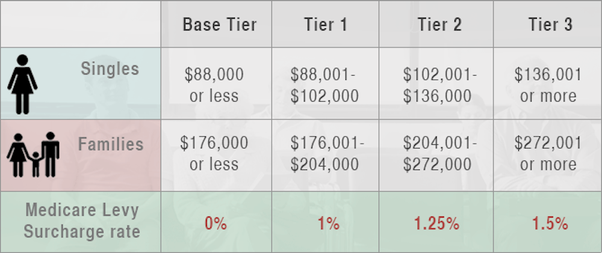602x253 pixels.
Task: Click the $176,001-$204,000 cell
Action: pyautogui.click(x=324, y=154)
